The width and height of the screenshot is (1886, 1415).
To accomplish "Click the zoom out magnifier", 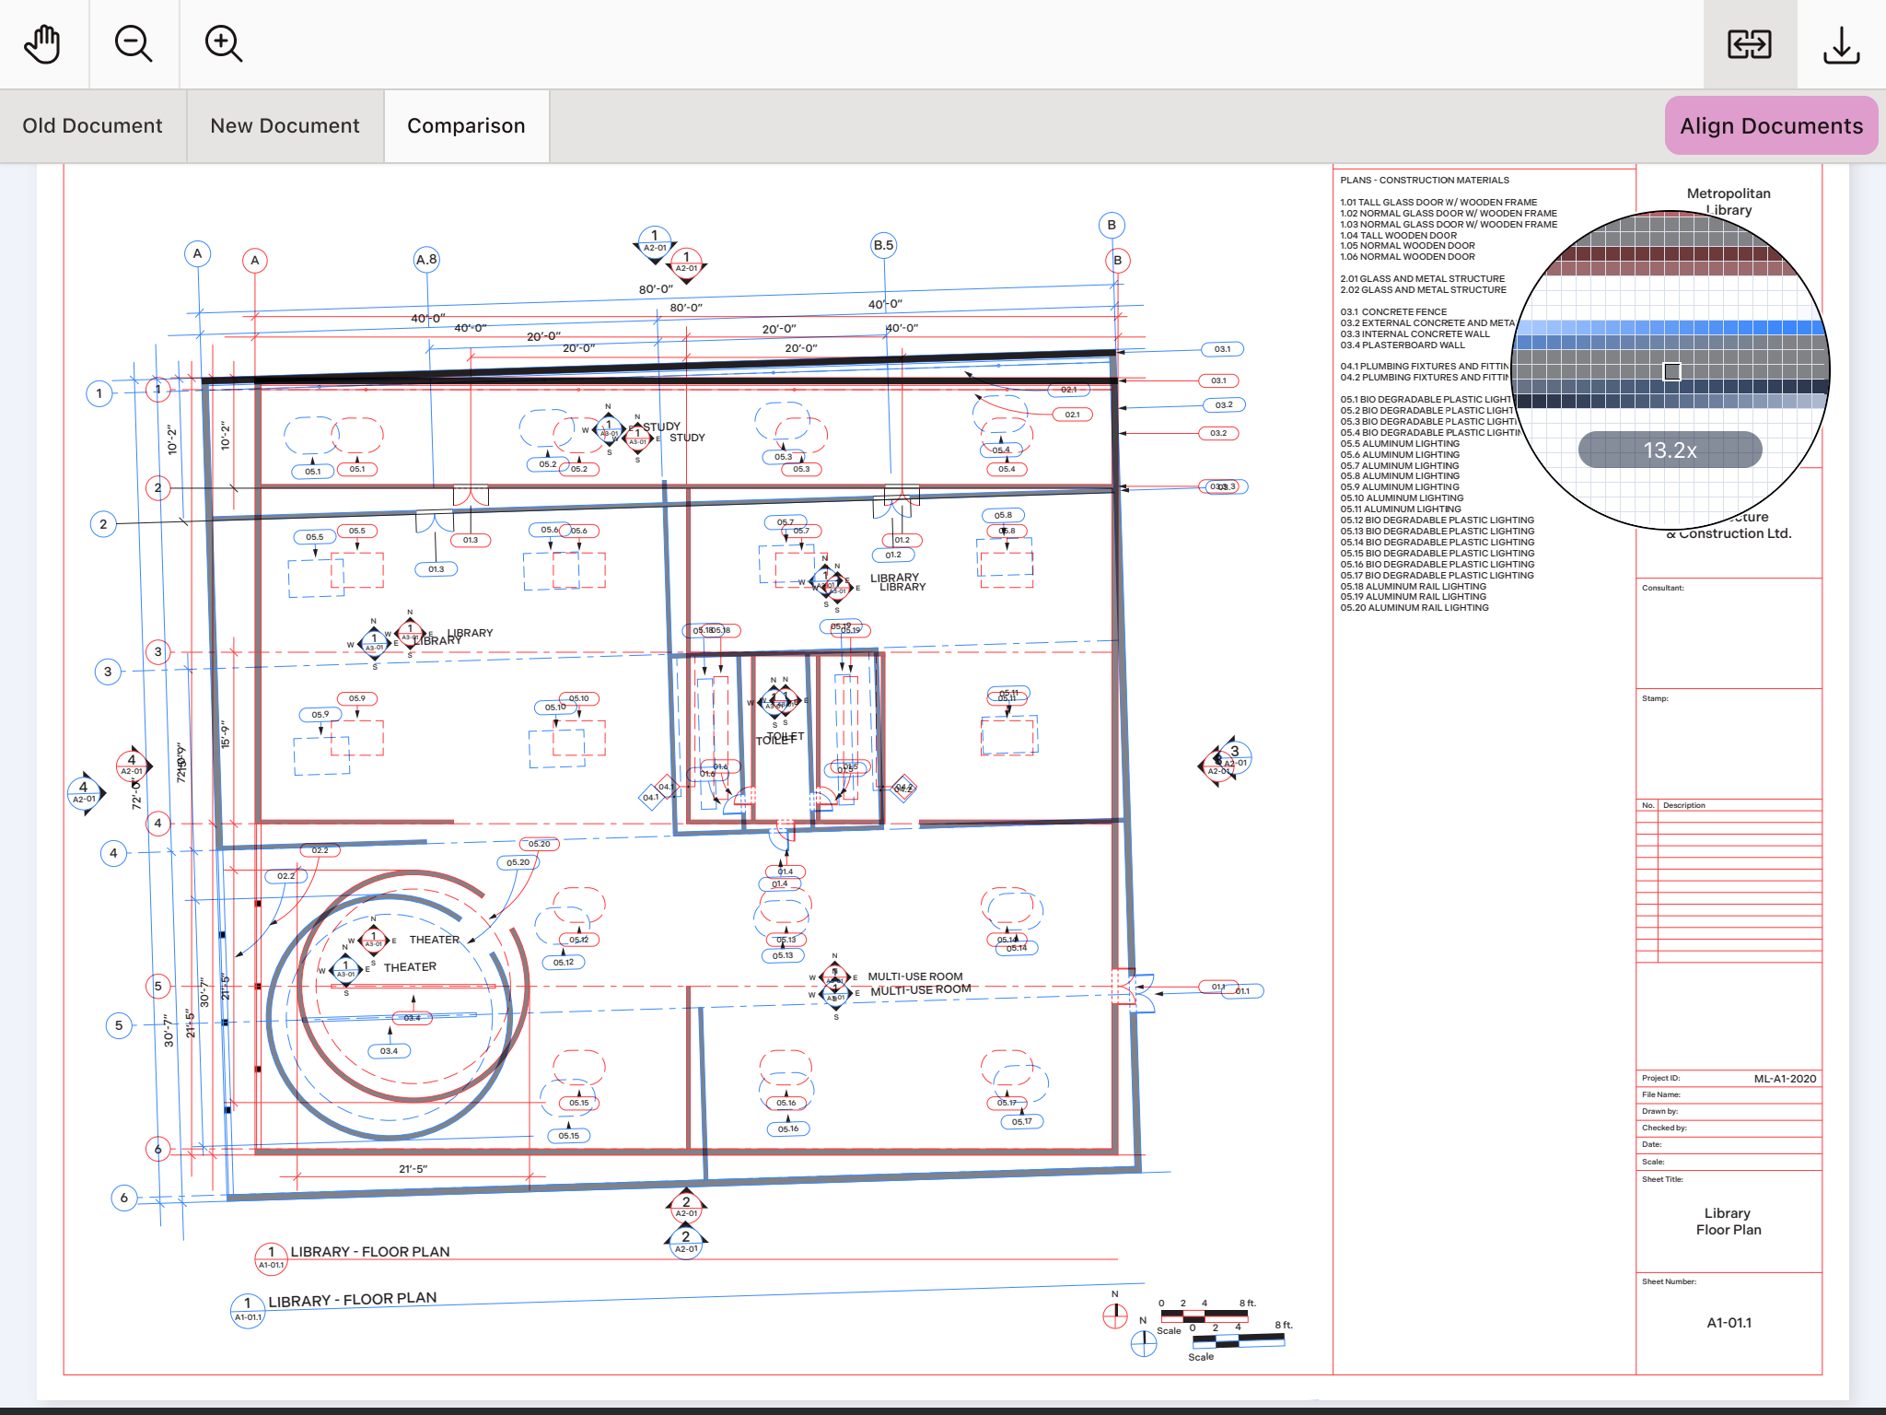I will 134,44.
